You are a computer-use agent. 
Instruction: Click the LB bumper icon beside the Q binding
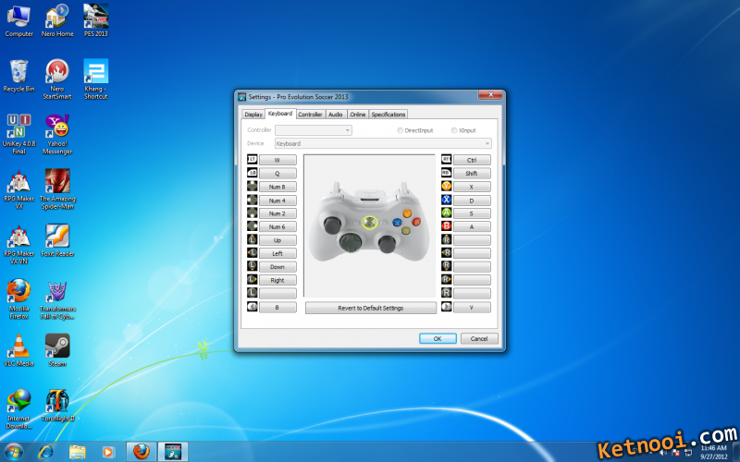(x=252, y=173)
